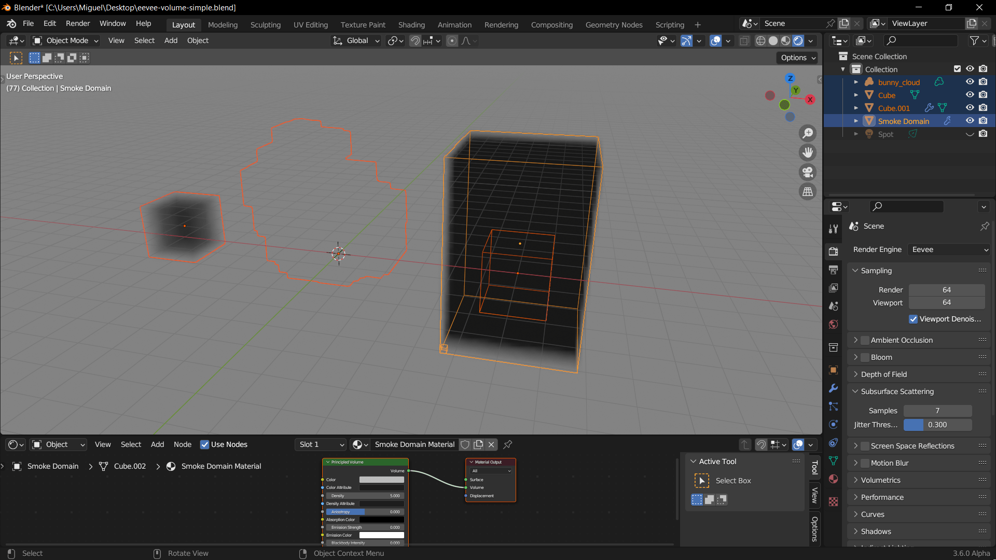Open the Physics properties tab
Image resolution: width=996 pixels, height=560 pixels.
834,424
